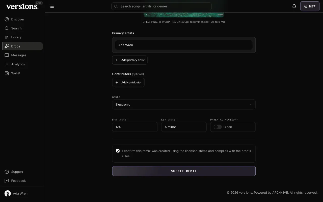
Task: Go to Library in the sidebar
Action: 22,37
